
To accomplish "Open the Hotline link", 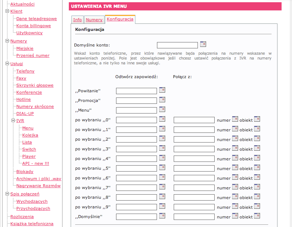I will click(x=23, y=99).
